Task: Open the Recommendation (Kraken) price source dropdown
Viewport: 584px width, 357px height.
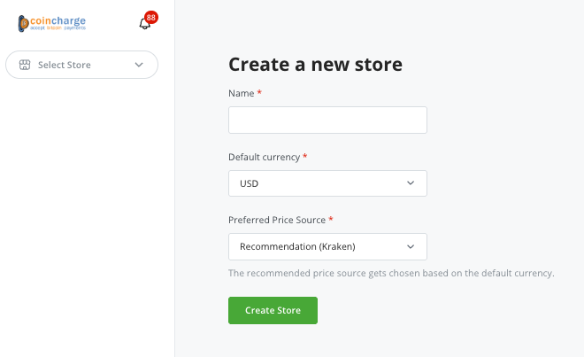Action: coord(327,246)
